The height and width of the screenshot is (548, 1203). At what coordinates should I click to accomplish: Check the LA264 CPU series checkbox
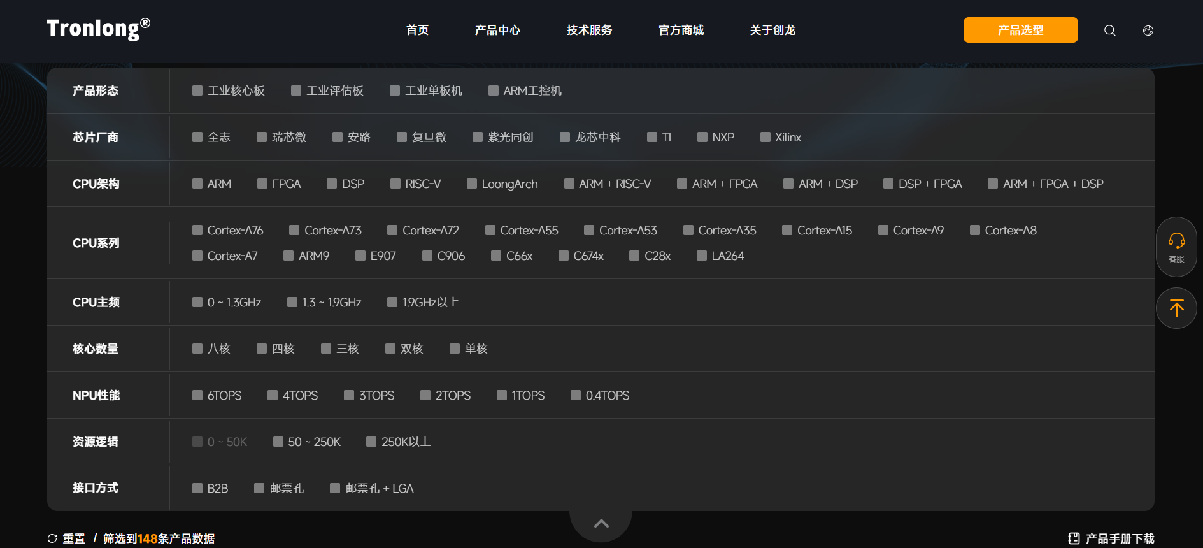click(x=702, y=256)
